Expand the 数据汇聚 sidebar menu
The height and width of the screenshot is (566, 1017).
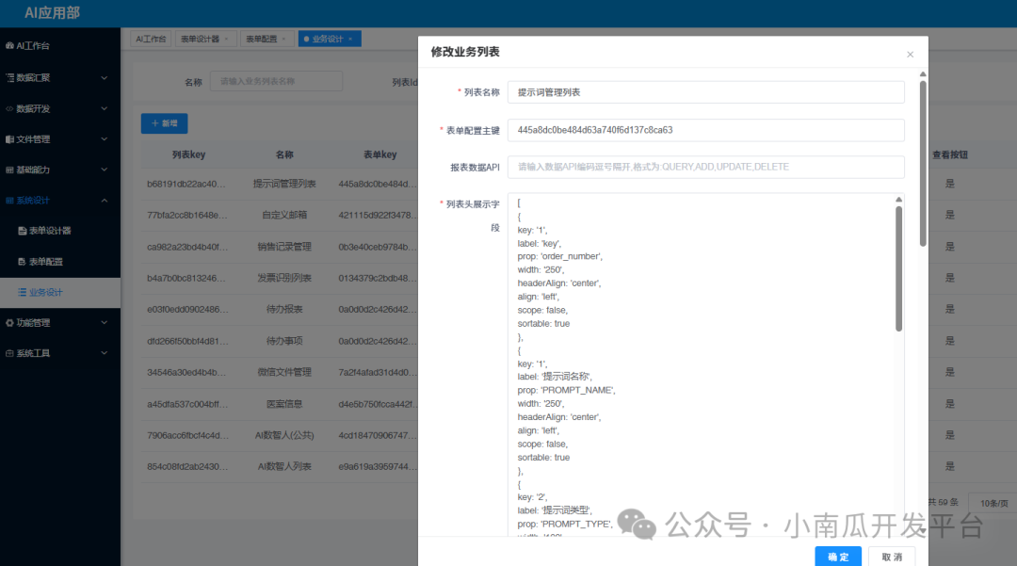point(59,78)
